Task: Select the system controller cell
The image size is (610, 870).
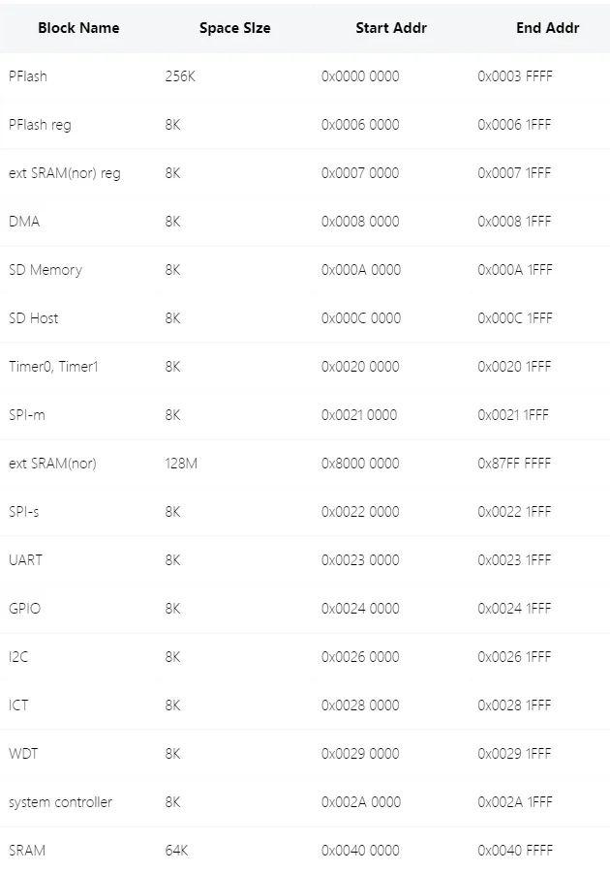Action: click(60, 802)
